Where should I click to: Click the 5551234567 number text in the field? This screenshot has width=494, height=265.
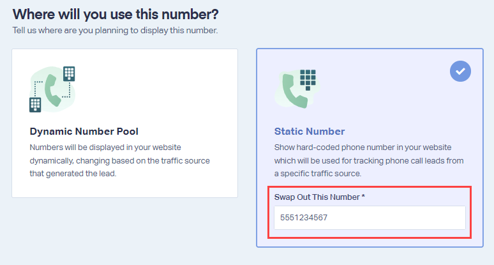(x=304, y=218)
